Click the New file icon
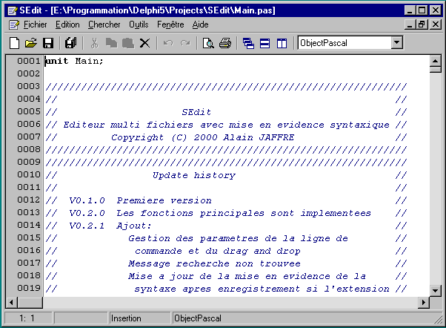 (x=14, y=43)
